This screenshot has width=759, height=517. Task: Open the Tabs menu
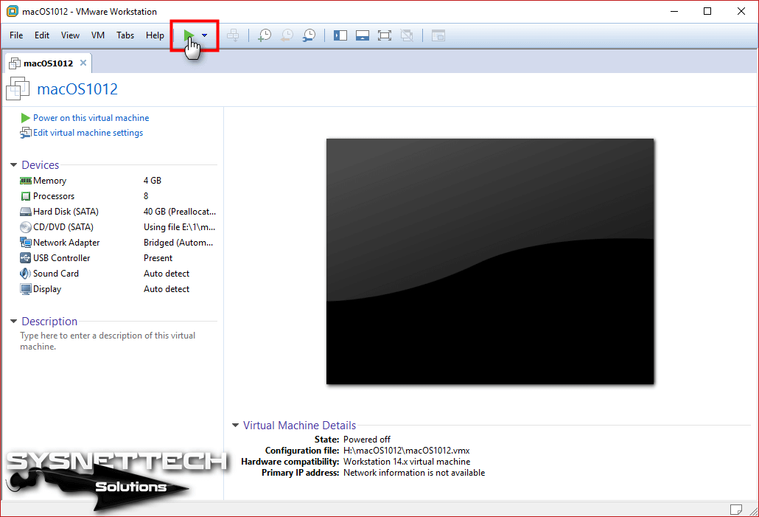[125, 35]
